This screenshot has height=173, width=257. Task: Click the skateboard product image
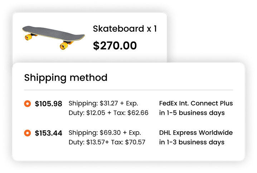[x=54, y=36]
